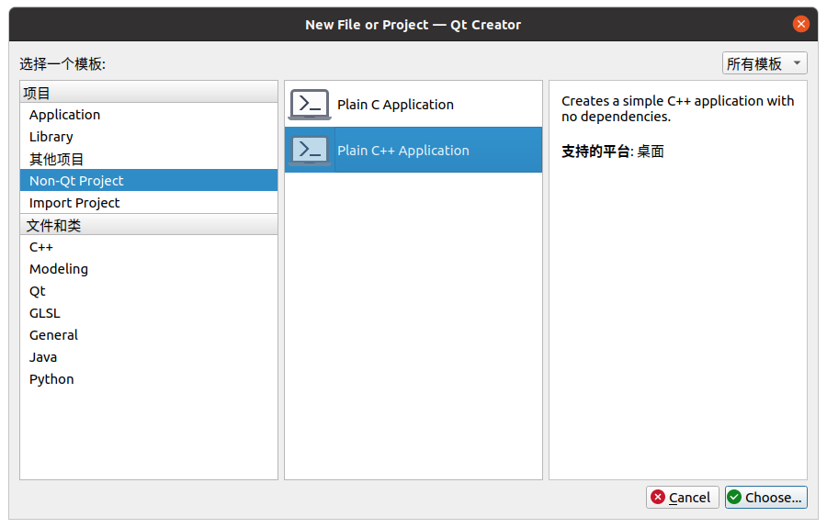Click the Choose... button
The image size is (827, 528).
click(765, 497)
